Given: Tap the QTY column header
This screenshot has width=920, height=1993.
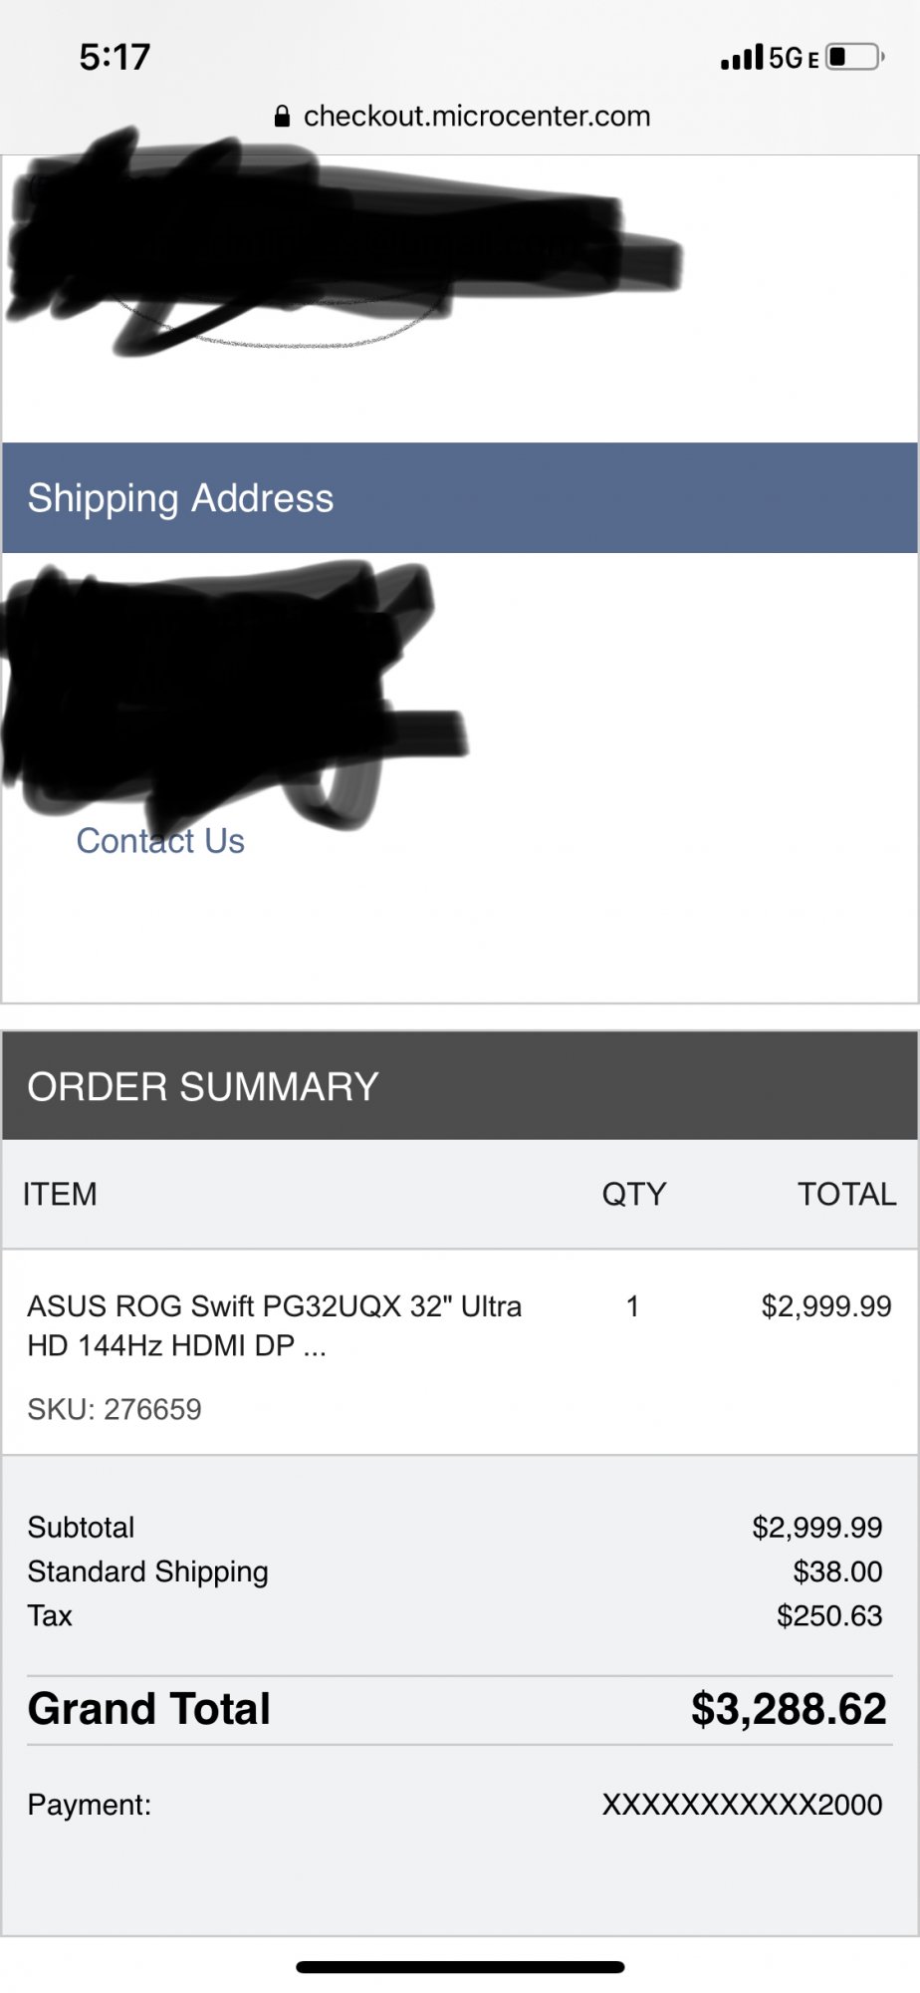Looking at the screenshot, I should (633, 1194).
